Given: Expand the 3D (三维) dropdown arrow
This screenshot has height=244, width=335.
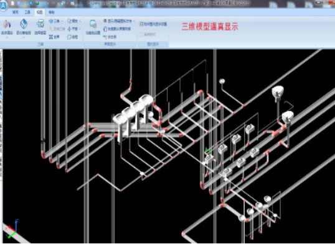Looking at the screenshot, I should pos(62,21).
